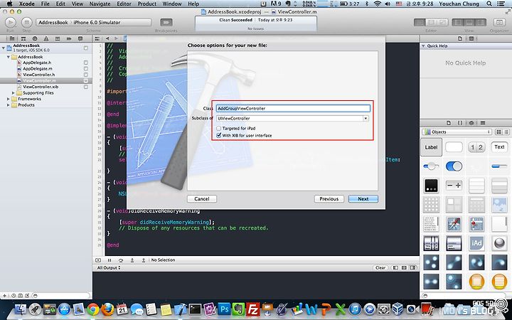Screen dimensions: 512x320
Task: Expand the Frameworks group
Action: pos(9,99)
